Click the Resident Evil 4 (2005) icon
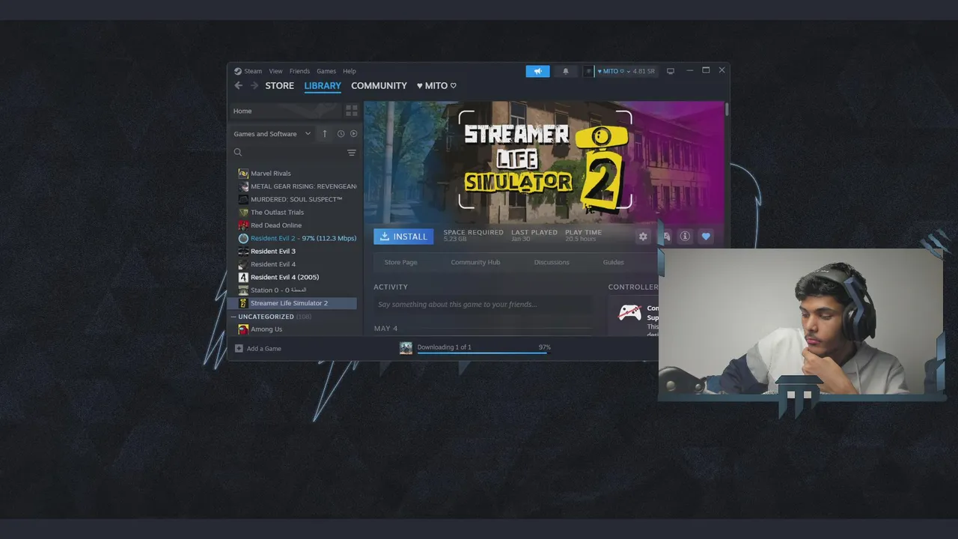 pyautogui.click(x=243, y=277)
